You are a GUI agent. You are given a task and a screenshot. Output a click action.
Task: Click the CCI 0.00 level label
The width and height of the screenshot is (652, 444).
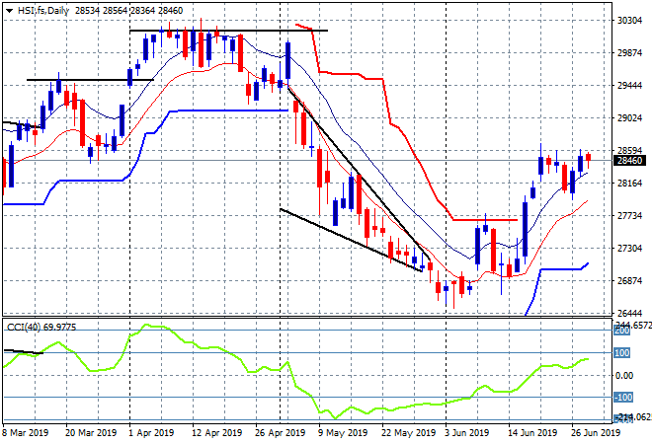624,376
